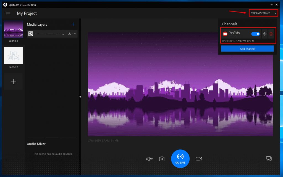Toggle visibility of the image media layer
Image resolution: width=283 pixels, height=177 pixels.
(x=69, y=34)
